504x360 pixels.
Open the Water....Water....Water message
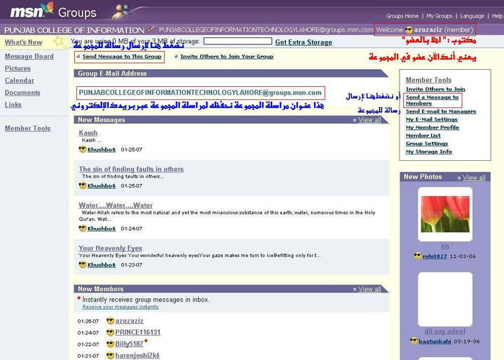pos(116,206)
